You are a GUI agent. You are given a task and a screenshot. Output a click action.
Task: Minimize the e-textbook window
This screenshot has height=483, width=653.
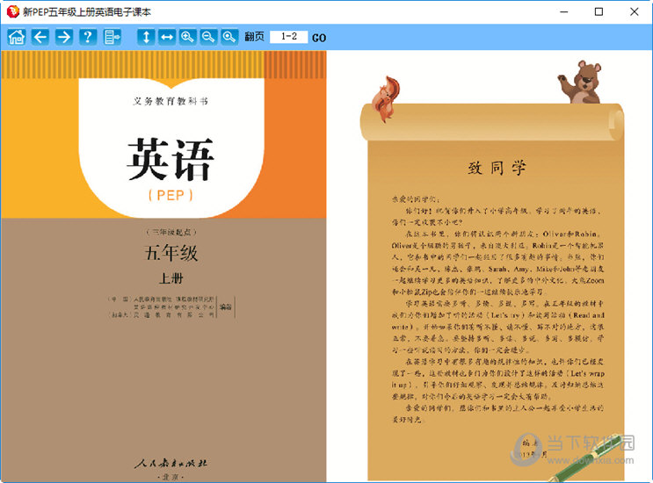pyautogui.click(x=564, y=11)
